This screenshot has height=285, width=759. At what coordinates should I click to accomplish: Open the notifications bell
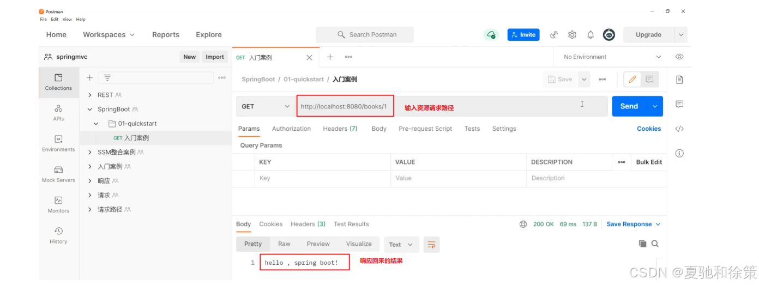tap(591, 35)
